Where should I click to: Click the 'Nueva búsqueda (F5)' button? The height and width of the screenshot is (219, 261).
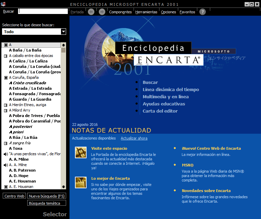(x=47, y=196)
